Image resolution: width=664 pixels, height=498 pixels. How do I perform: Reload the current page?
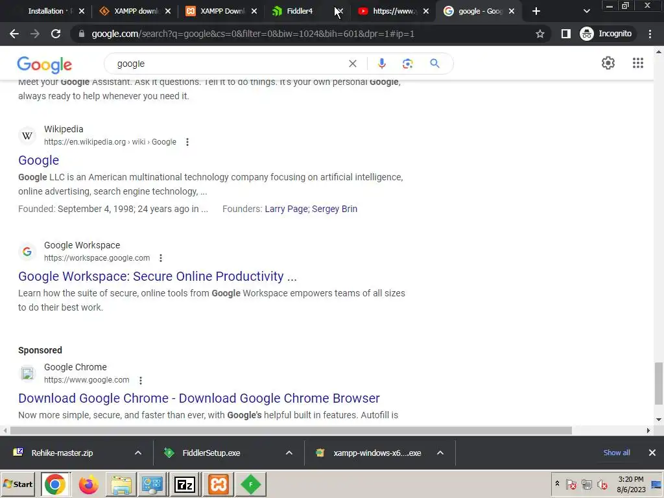coord(56,34)
